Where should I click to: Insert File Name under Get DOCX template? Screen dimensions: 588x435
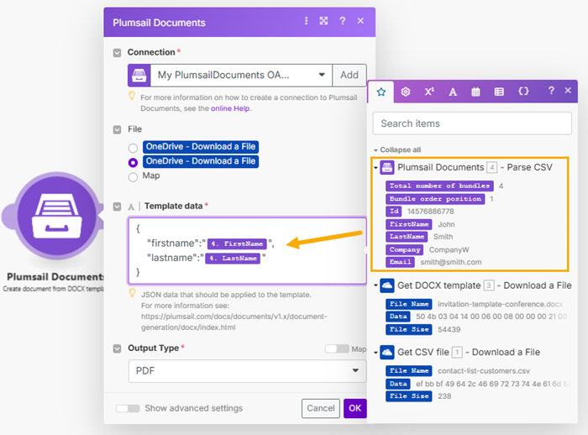pyautogui.click(x=409, y=304)
